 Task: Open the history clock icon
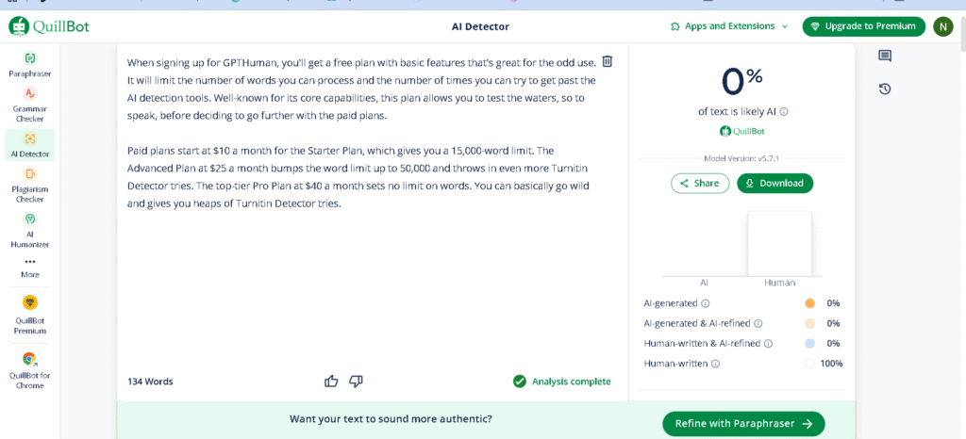click(x=884, y=89)
